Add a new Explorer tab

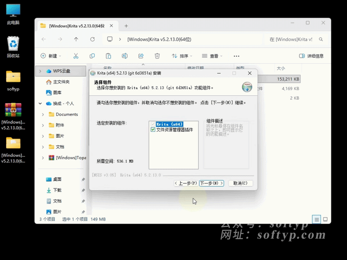[x=126, y=26]
